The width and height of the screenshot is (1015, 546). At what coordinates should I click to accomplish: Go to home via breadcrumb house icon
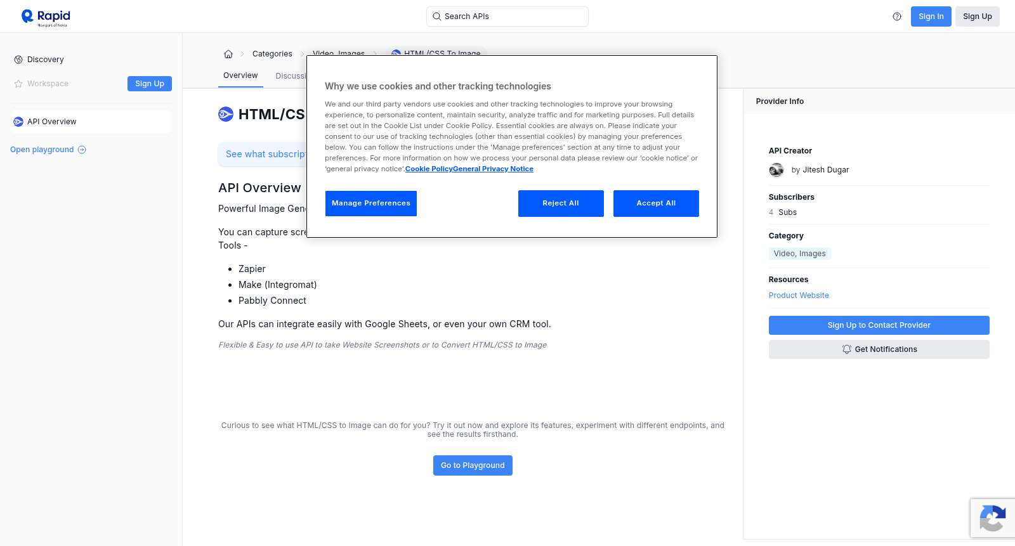[x=228, y=54]
